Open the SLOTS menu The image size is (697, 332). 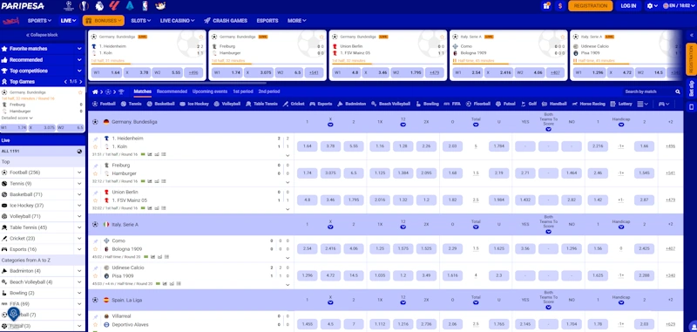tap(140, 20)
